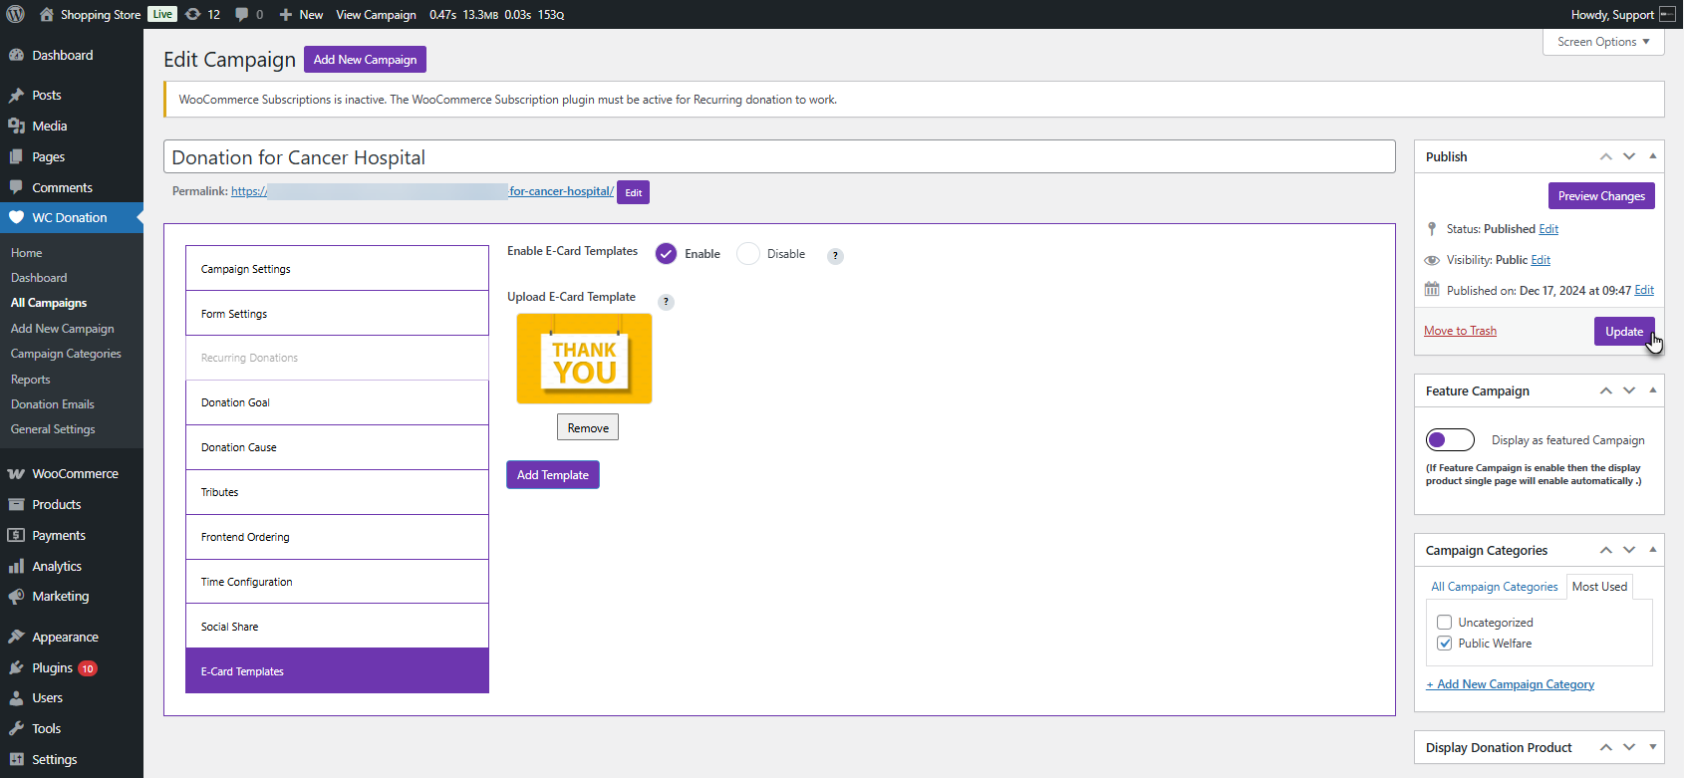Toggle Display as featured Campaign switch
Screen dimensions: 1684x778
[x=1450, y=439]
